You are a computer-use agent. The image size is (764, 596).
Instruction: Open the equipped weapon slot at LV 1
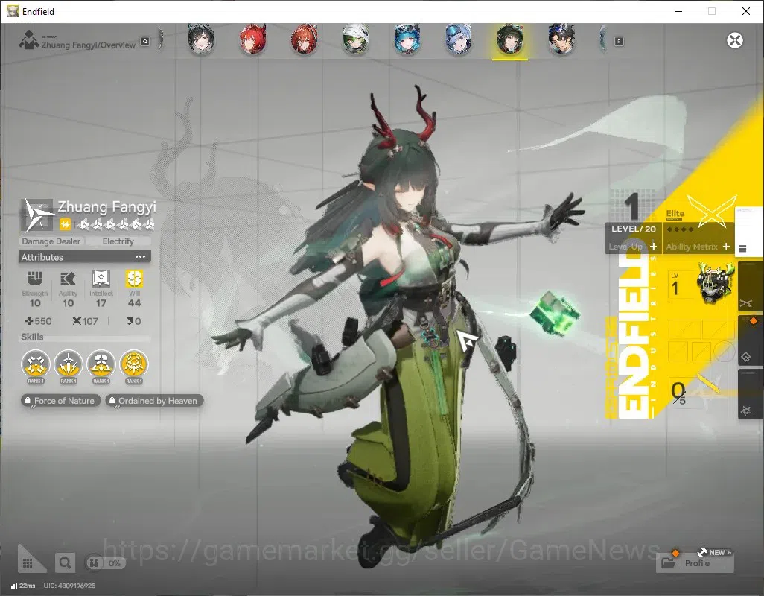click(x=700, y=282)
